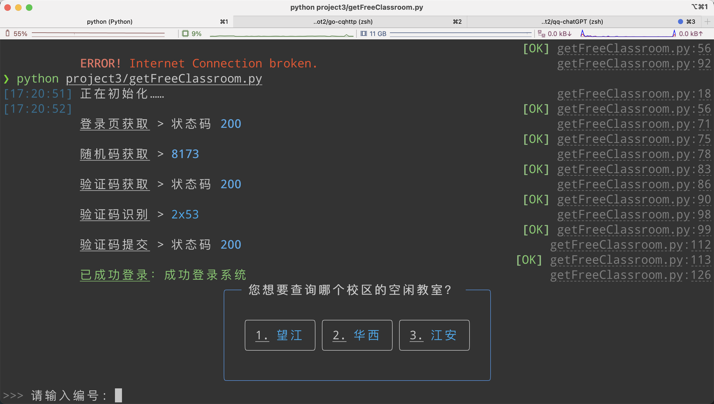Image resolution: width=714 pixels, height=404 pixels.
Task: Click the network throughput graph
Action: 628,33
